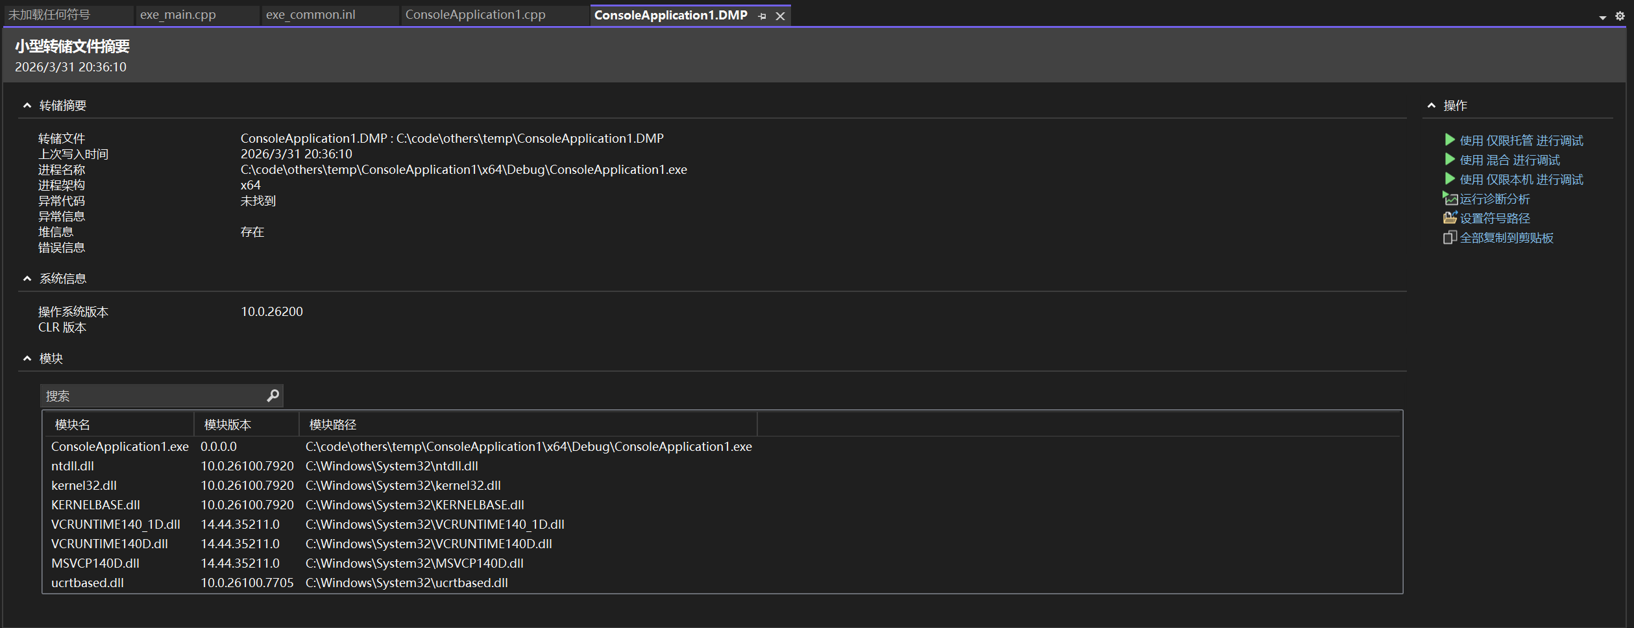Click the 运行诊断分析 diagnostics icon
The image size is (1634, 628).
tap(1450, 199)
